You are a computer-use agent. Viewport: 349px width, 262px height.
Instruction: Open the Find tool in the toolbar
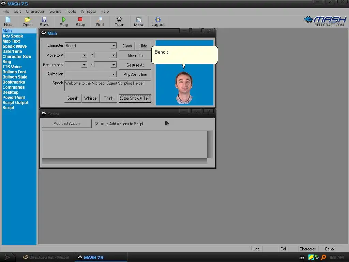click(x=100, y=21)
